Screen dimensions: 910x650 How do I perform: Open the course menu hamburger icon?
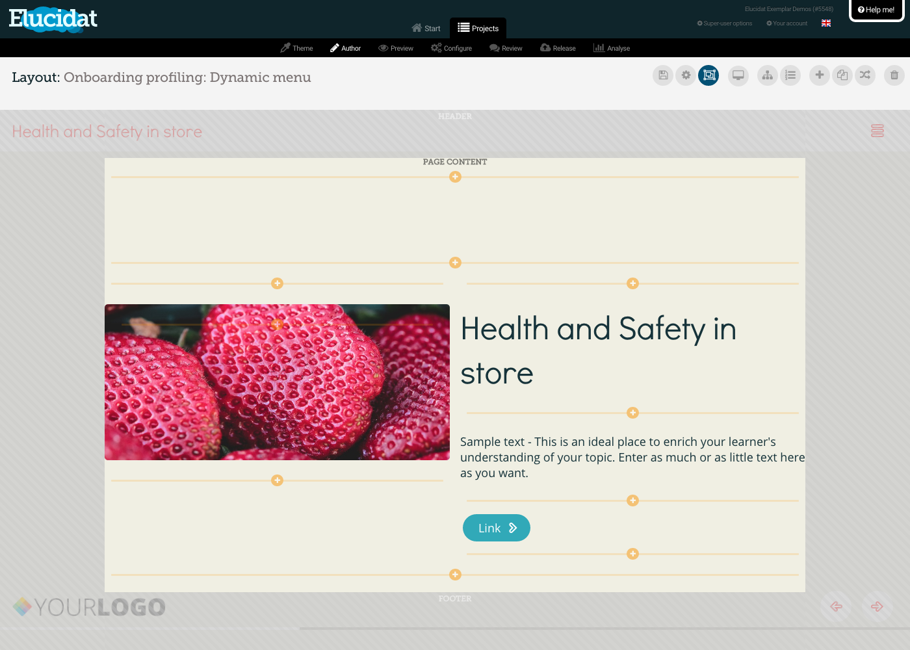[x=877, y=131]
